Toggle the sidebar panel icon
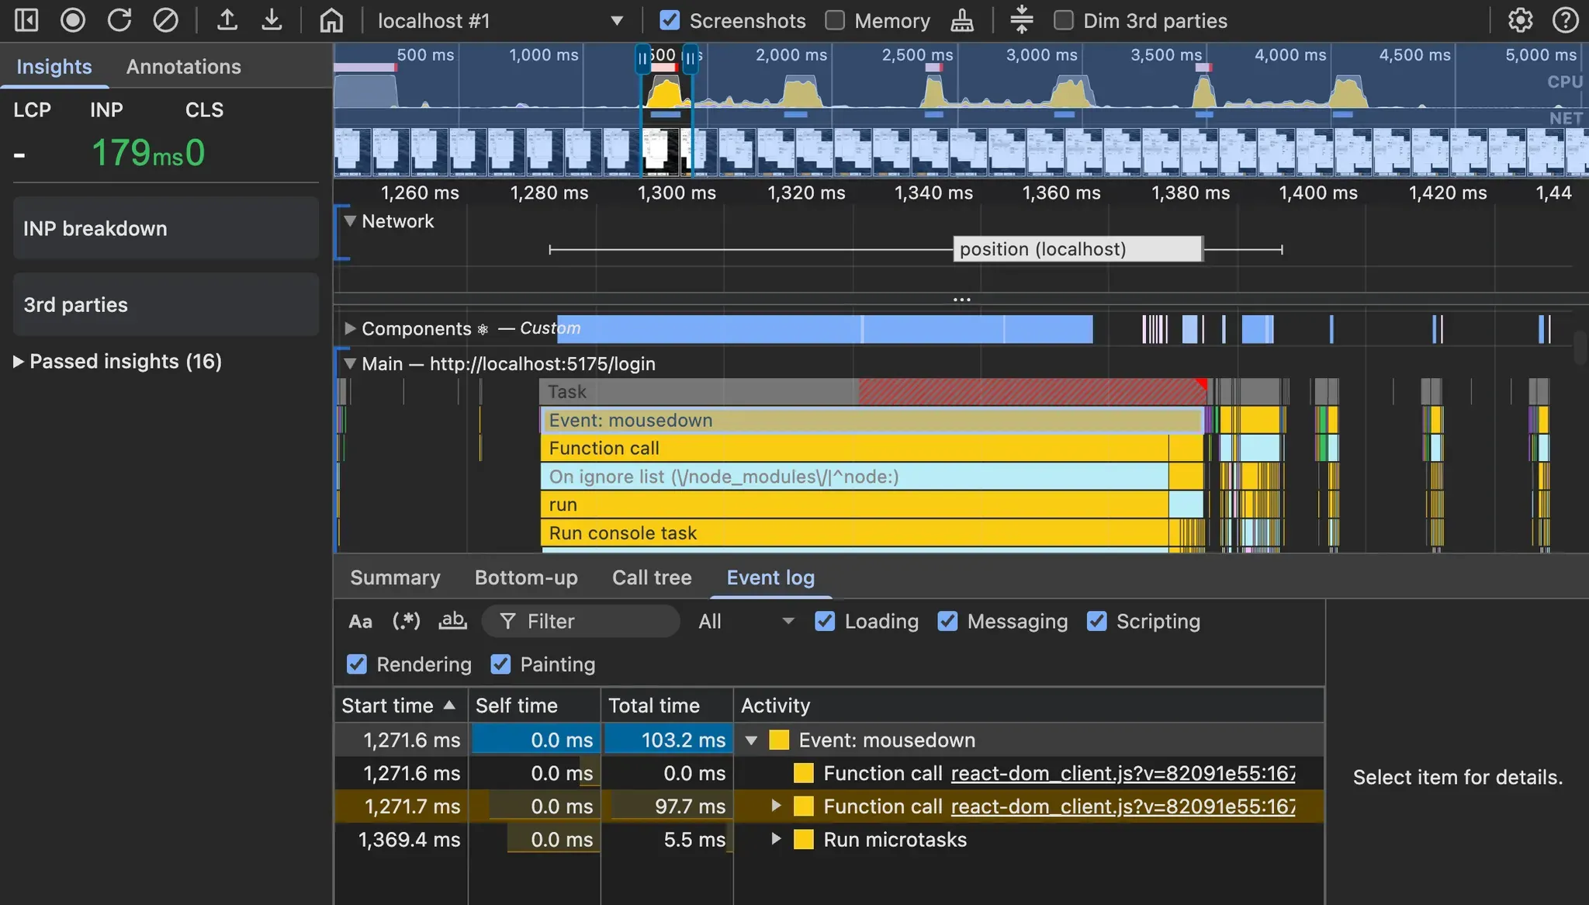Screen dimensions: 1589x905 (26, 20)
